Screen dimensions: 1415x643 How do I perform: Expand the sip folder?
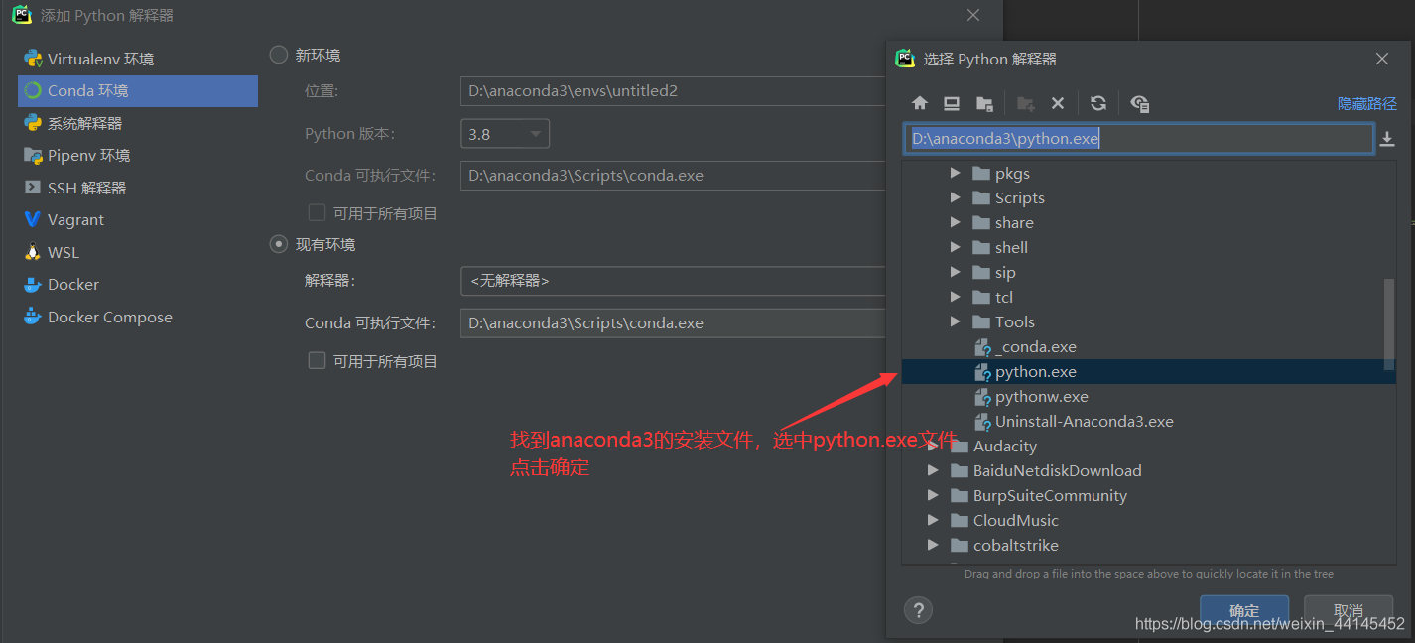[x=955, y=272]
